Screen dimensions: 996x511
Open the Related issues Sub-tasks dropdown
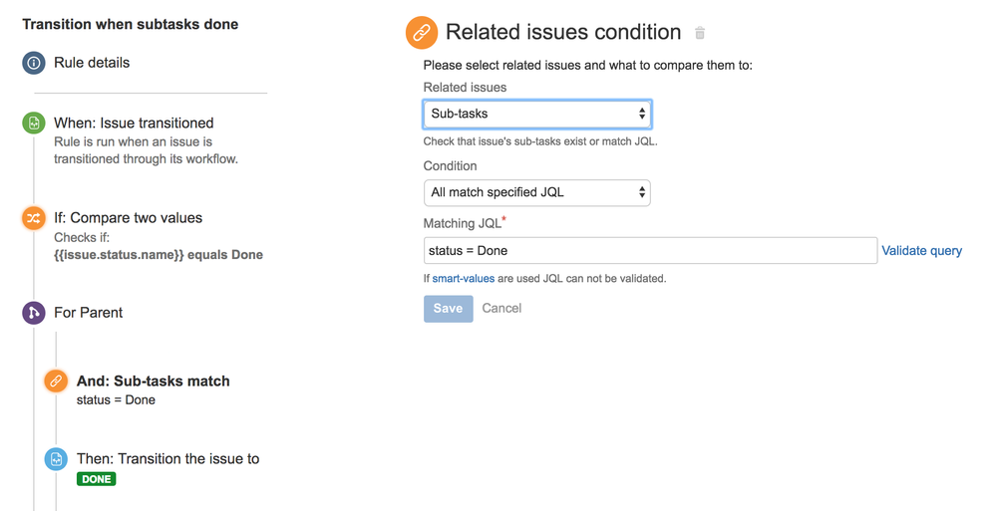pyautogui.click(x=537, y=114)
